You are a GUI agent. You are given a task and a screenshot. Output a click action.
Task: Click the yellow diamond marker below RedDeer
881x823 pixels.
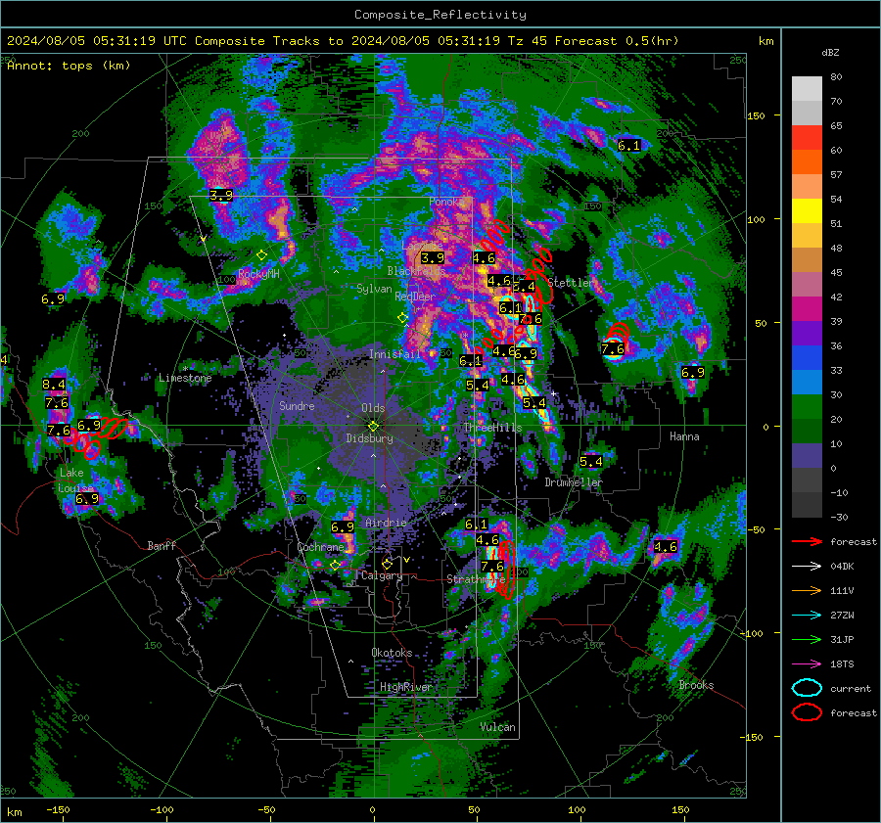click(x=402, y=318)
